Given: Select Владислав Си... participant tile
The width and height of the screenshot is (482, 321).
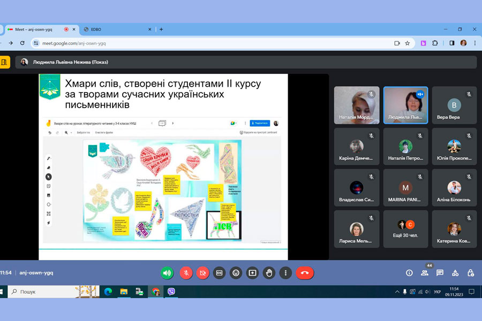Looking at the screenshot, I should (357, 188).
